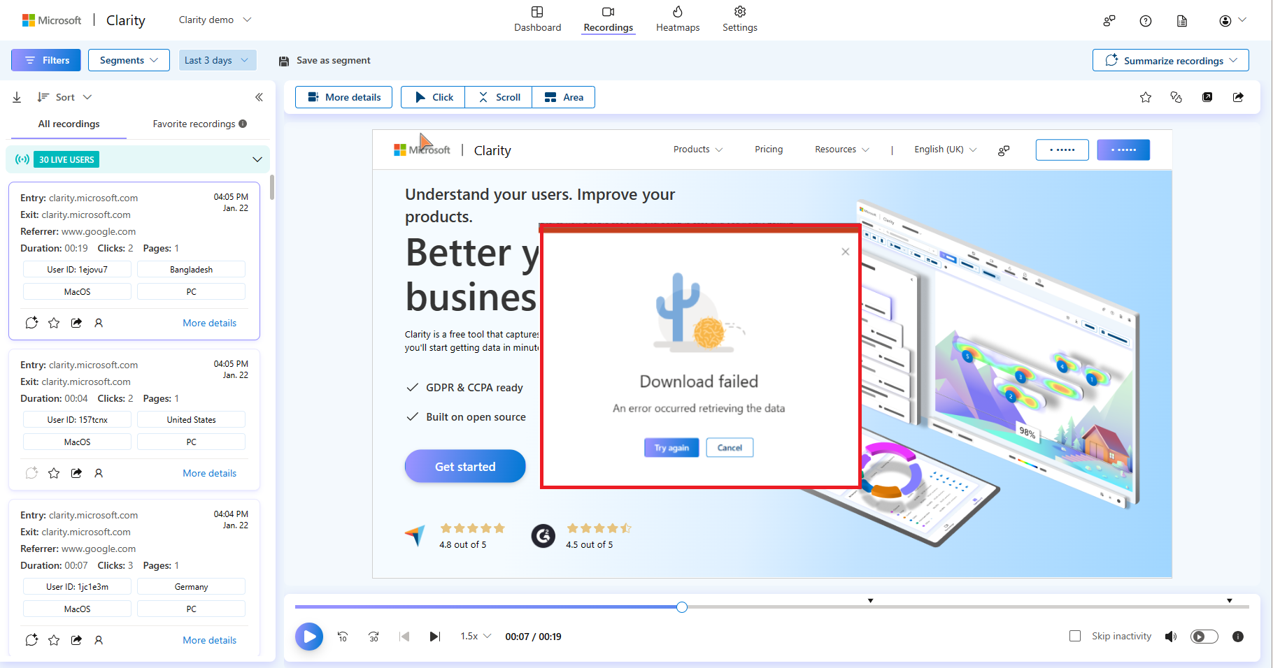Click Save as segment
This screenshot has height=668, width=1273.
pos(325,61)
